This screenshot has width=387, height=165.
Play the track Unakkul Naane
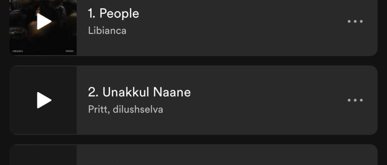pyautogui.click(x=44, y=100)
